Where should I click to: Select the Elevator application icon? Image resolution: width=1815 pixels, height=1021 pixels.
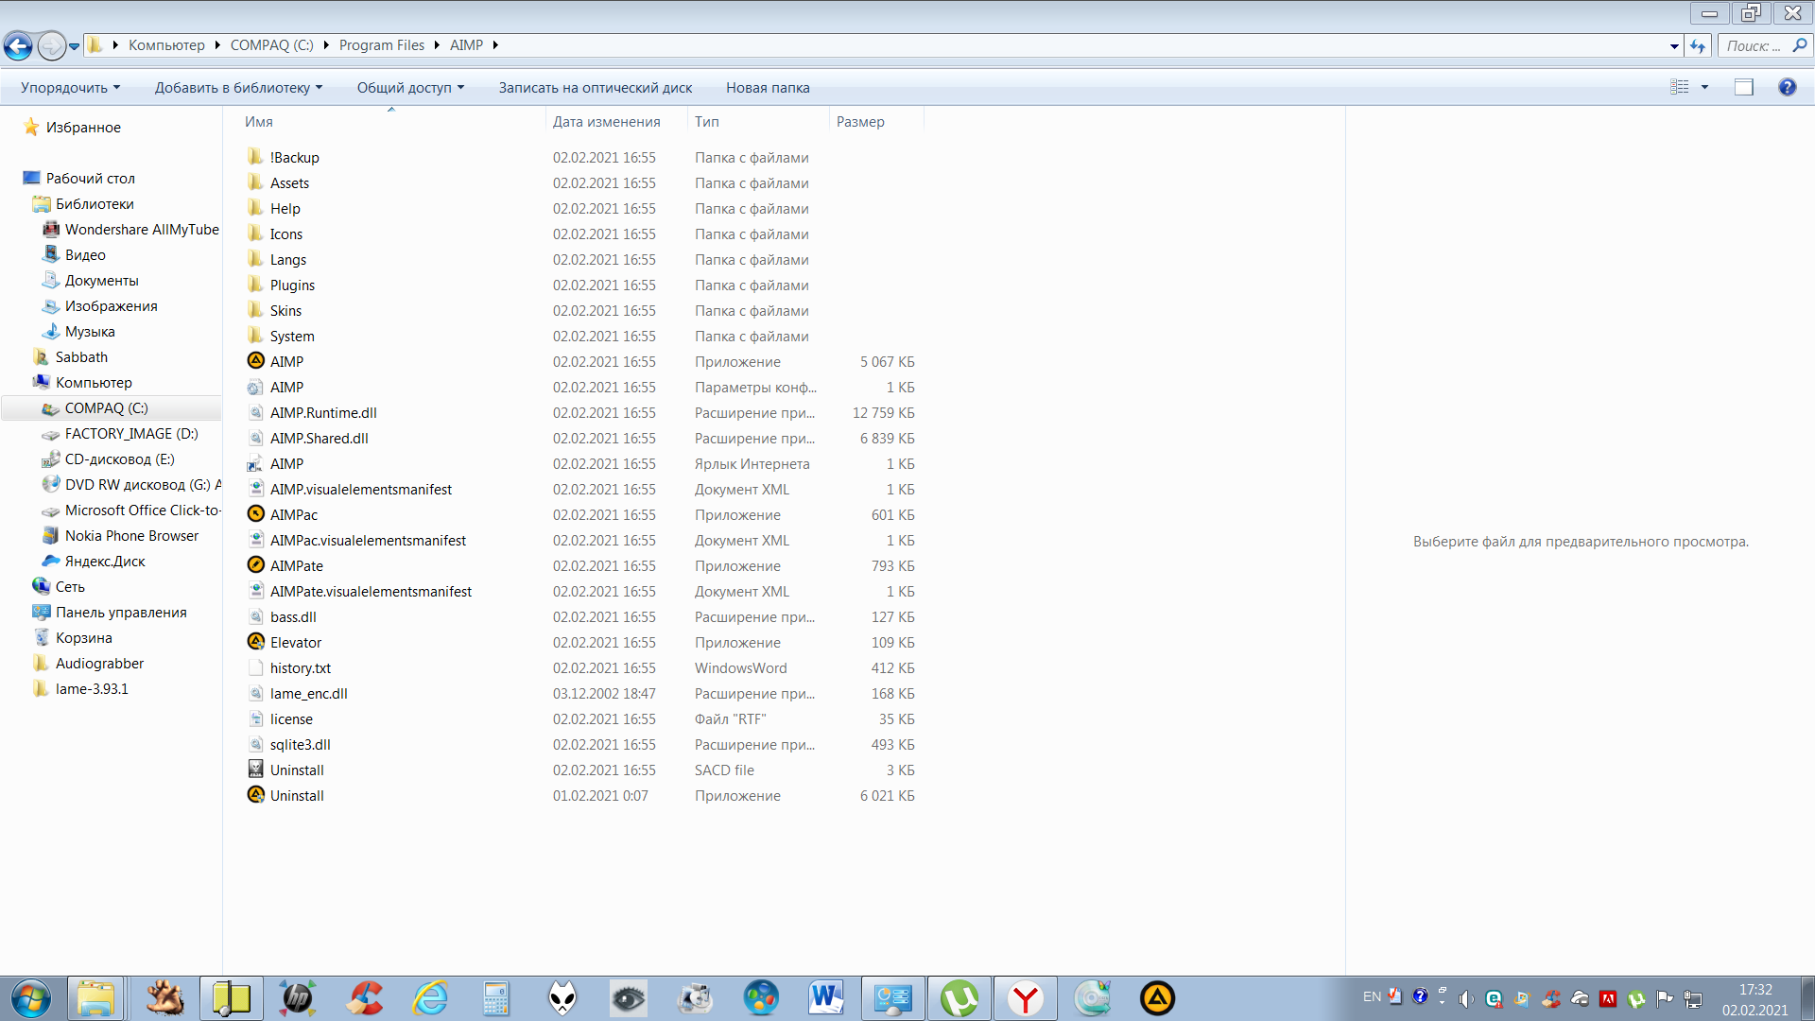(x=255, y=641)
